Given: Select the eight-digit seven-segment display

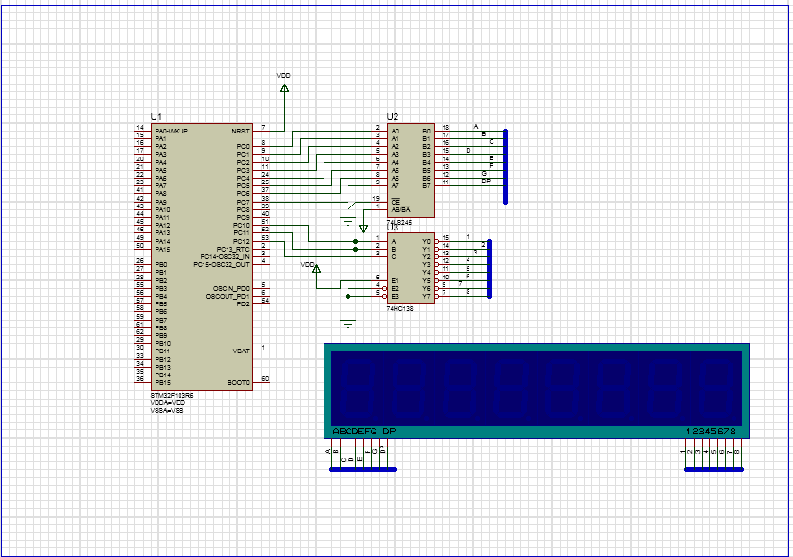Looking at the screenshot, I should coord(536,391).
